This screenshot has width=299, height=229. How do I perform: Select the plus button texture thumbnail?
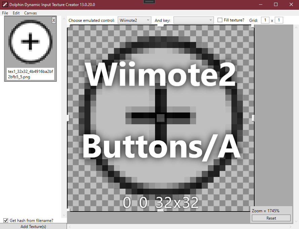[31, 42]
